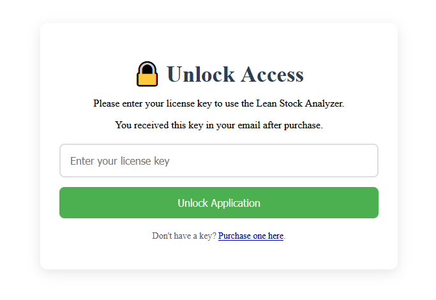
Task: Click the empty right end of the license field
Action: click(351, 161)
